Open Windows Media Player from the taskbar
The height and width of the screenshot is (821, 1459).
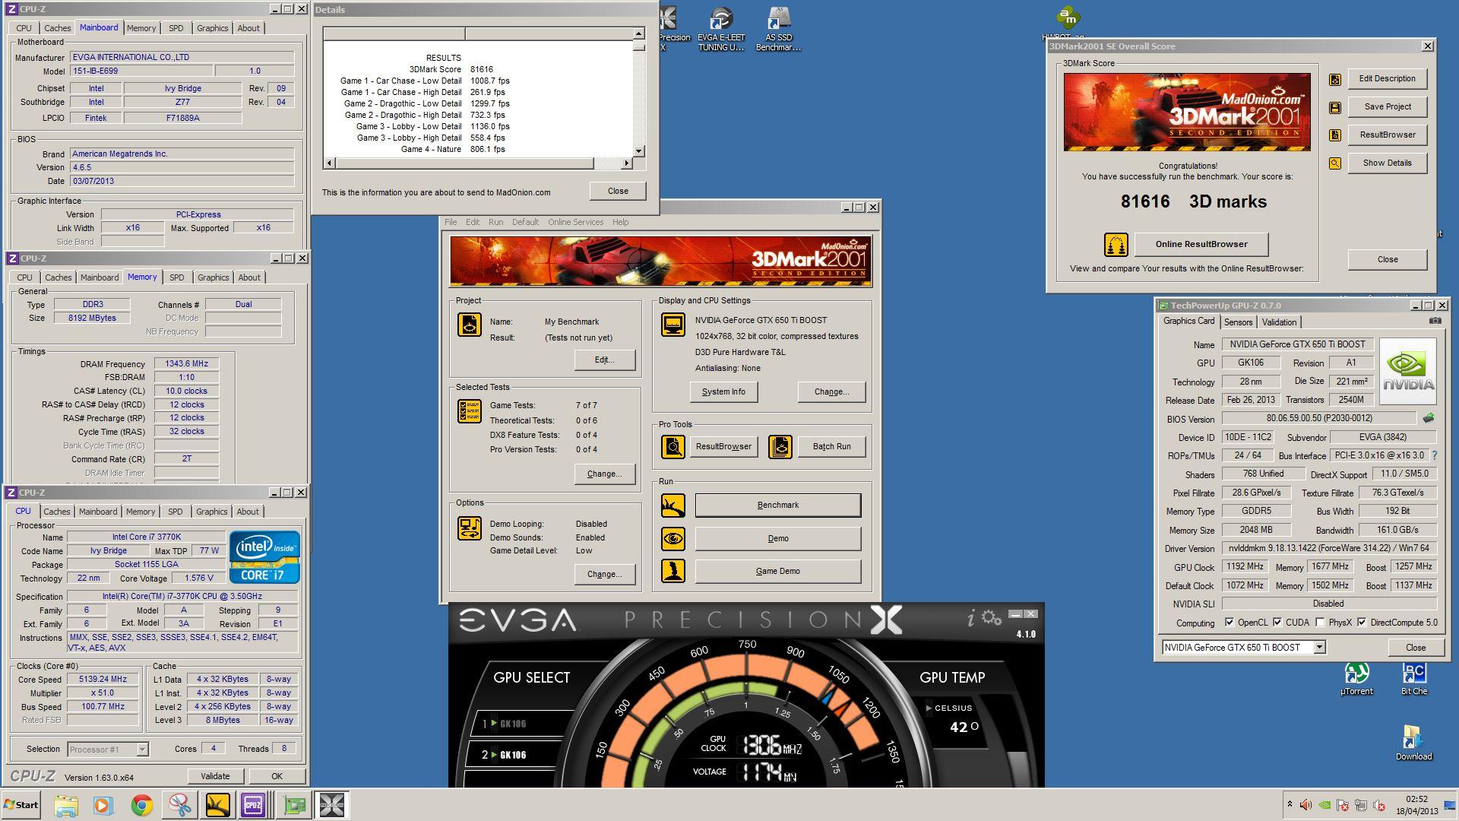click(103, 805)
